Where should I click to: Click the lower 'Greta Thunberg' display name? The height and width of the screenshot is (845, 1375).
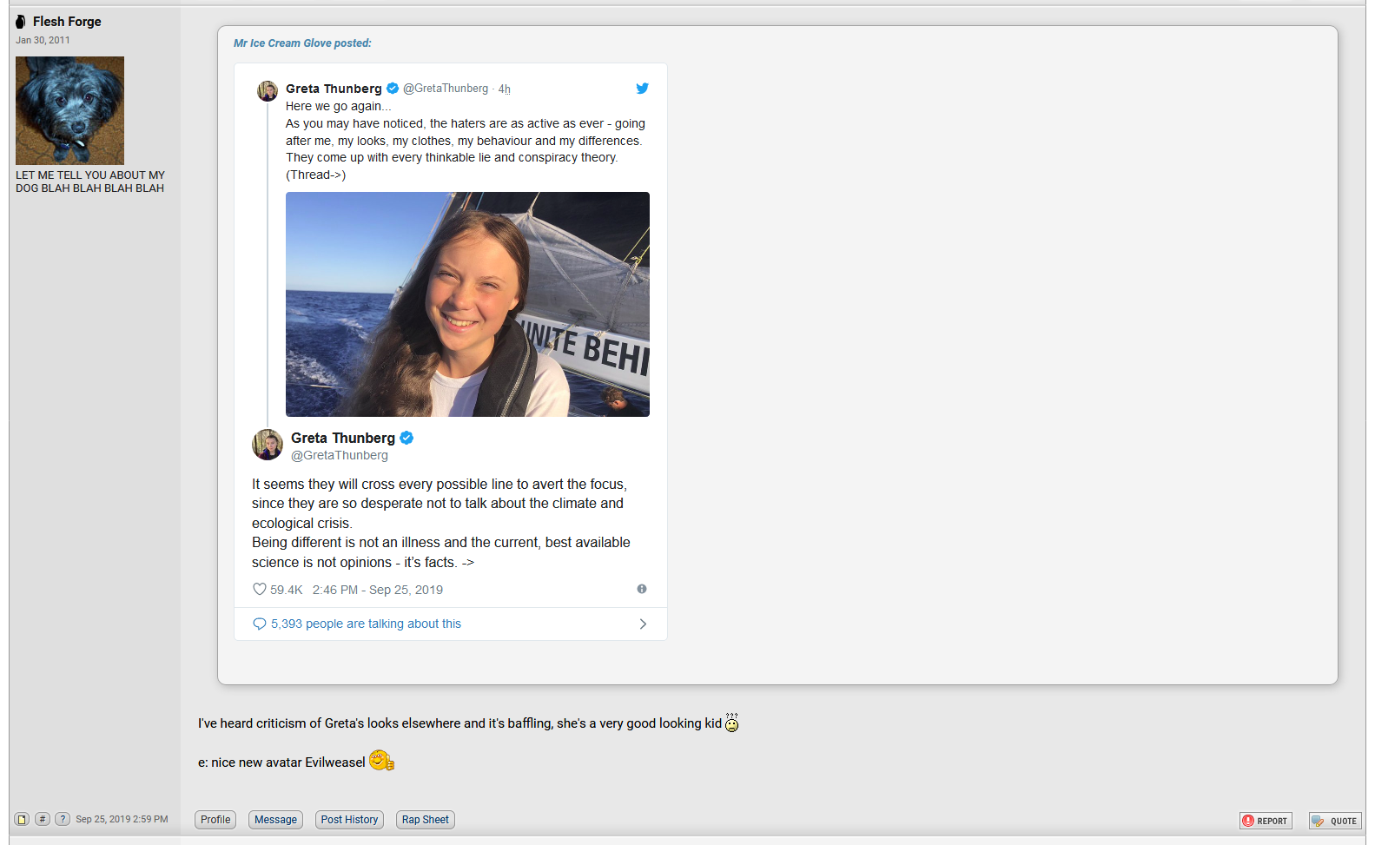(343, 438)
